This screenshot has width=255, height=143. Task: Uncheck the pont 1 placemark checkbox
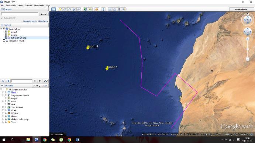tap(6, 32)
